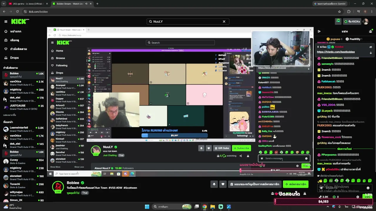
Task: View site information for kick.com
Action: [25, 12]
